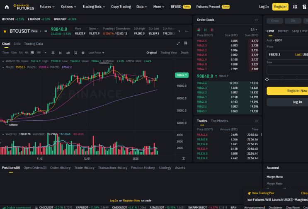Click the order size slider handle
This screenshot has width=308, height=209.
tap(267, 80)
